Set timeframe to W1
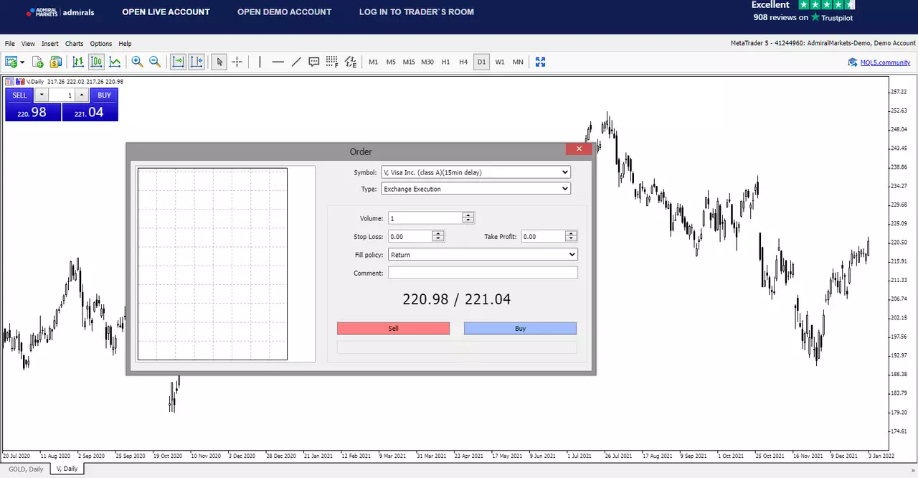The width and height of the screenshot is (918, 478). (500, 62)
